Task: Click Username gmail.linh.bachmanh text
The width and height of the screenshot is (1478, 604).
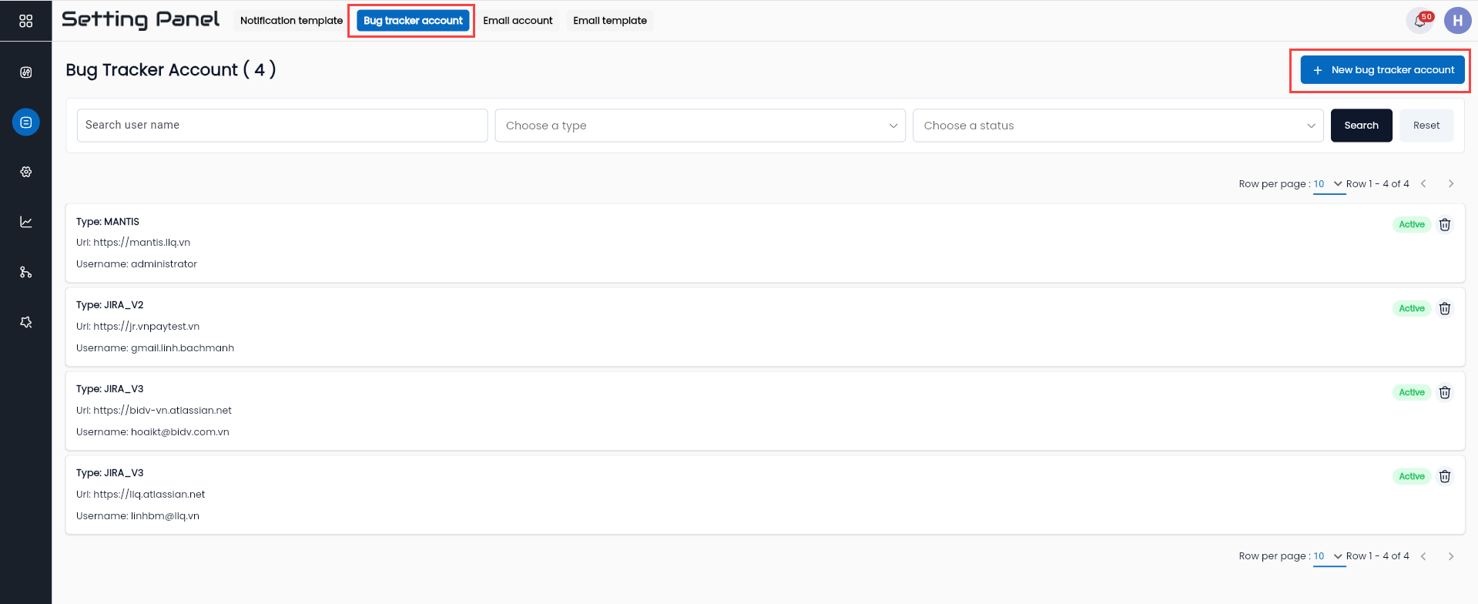Action: (x=155, y=348)
